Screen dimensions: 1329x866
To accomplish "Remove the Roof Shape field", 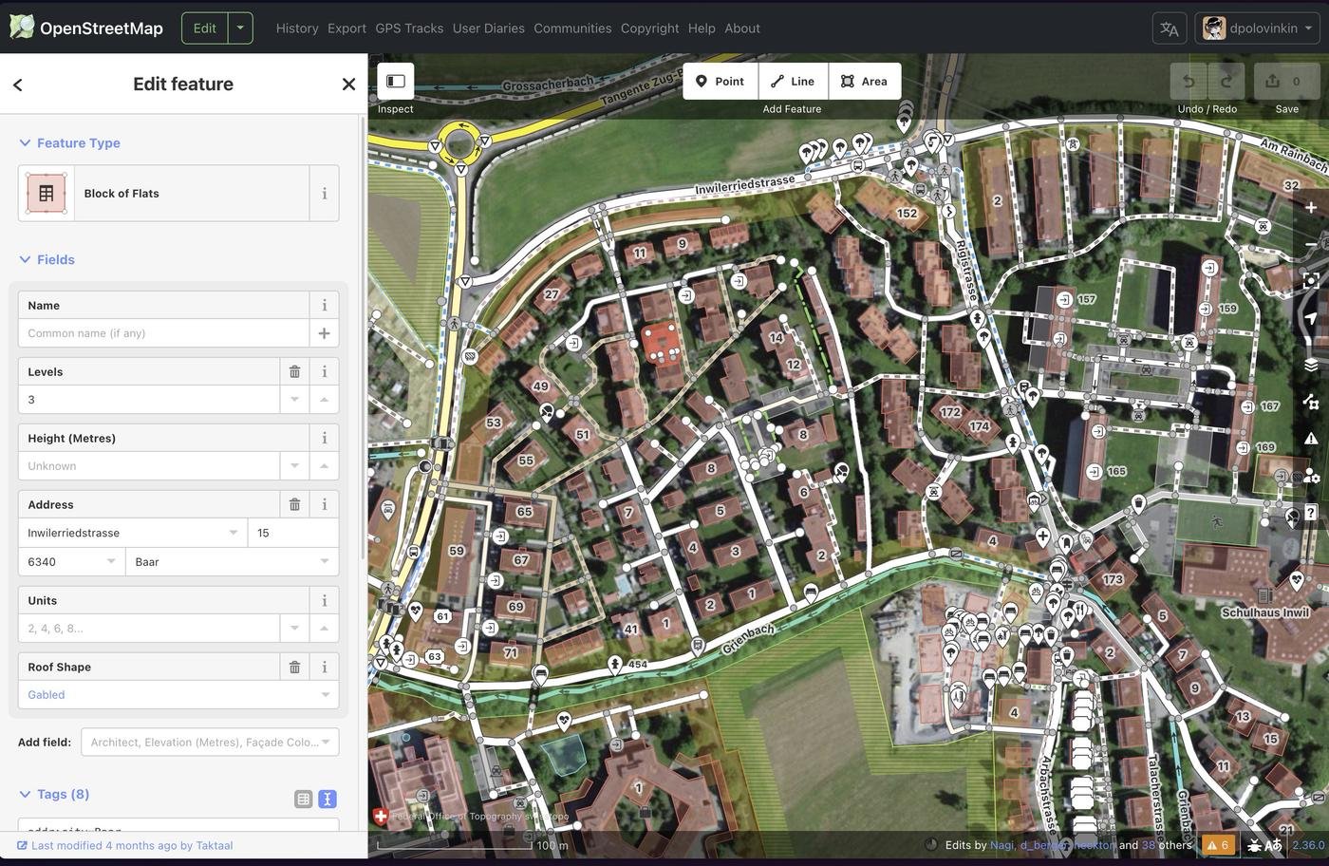I will pos(294,667).
